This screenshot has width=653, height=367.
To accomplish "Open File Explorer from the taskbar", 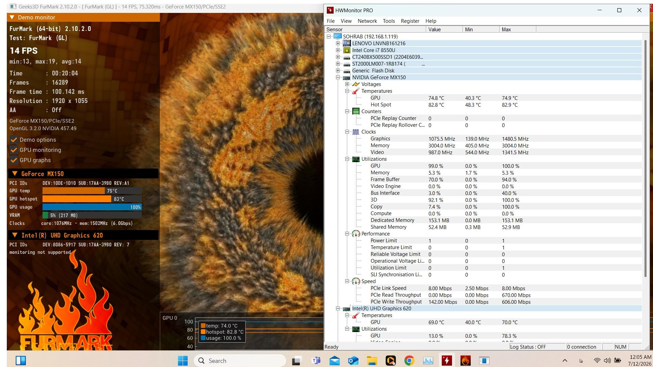I will pyautogui.click(x=372, y=361).
